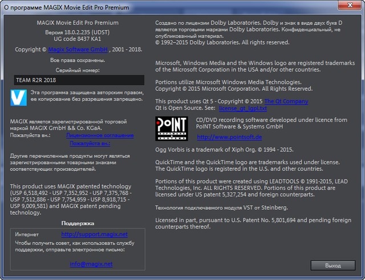Open The Qt Company link
This screenshot has width=365, height=280.
286,101
